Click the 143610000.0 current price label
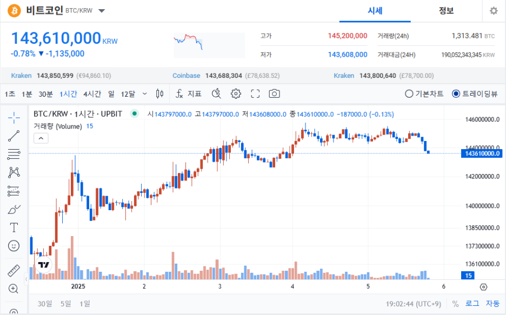Image resolution: width=506 pixels, height=315 pixels. pos(482,153)
